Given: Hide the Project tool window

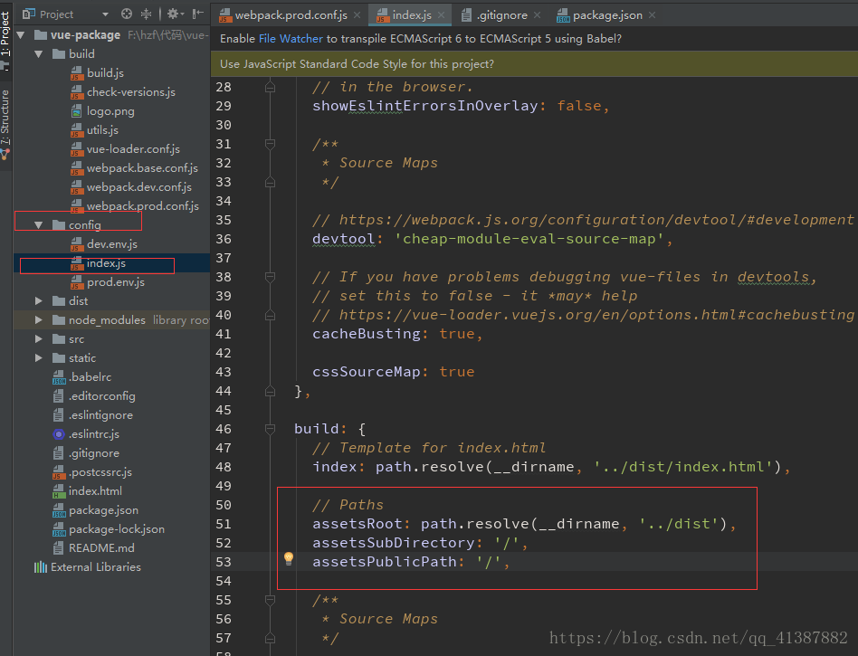Looking at the screenshot, I should 198,14.
